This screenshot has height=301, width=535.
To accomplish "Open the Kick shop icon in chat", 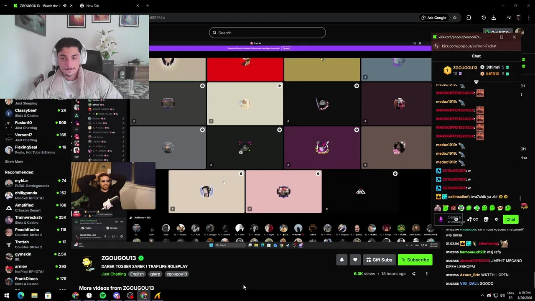I will coord(486,219).
